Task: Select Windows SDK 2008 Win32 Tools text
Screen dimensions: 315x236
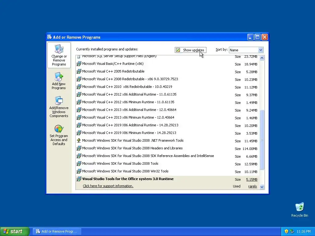Action: click(x=125, y=171)
